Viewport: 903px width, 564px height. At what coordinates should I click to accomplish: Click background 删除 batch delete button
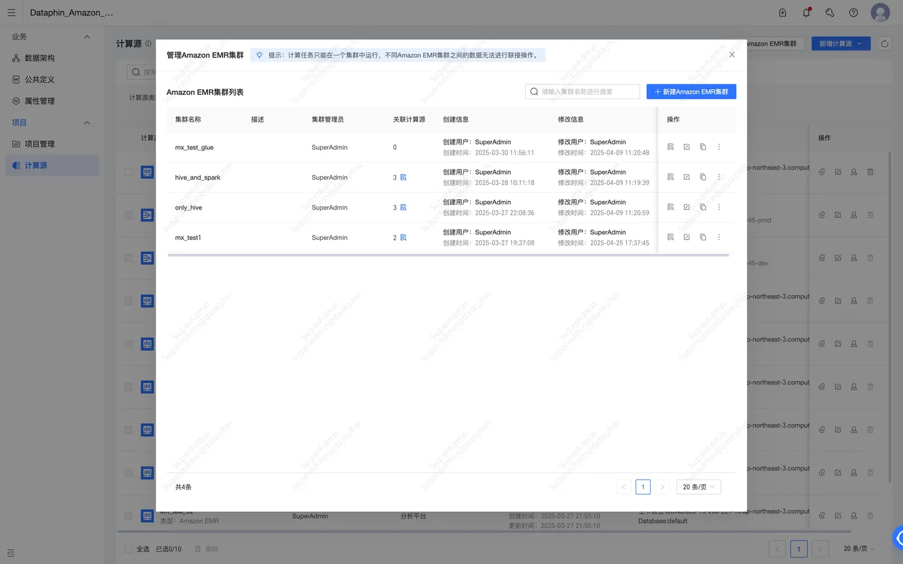[x=207, y=549]
